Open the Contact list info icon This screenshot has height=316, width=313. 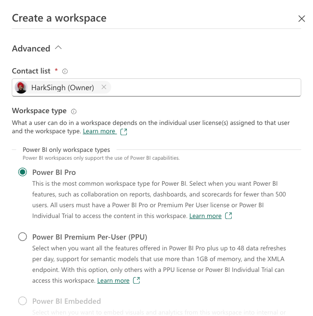click(65, 72)
